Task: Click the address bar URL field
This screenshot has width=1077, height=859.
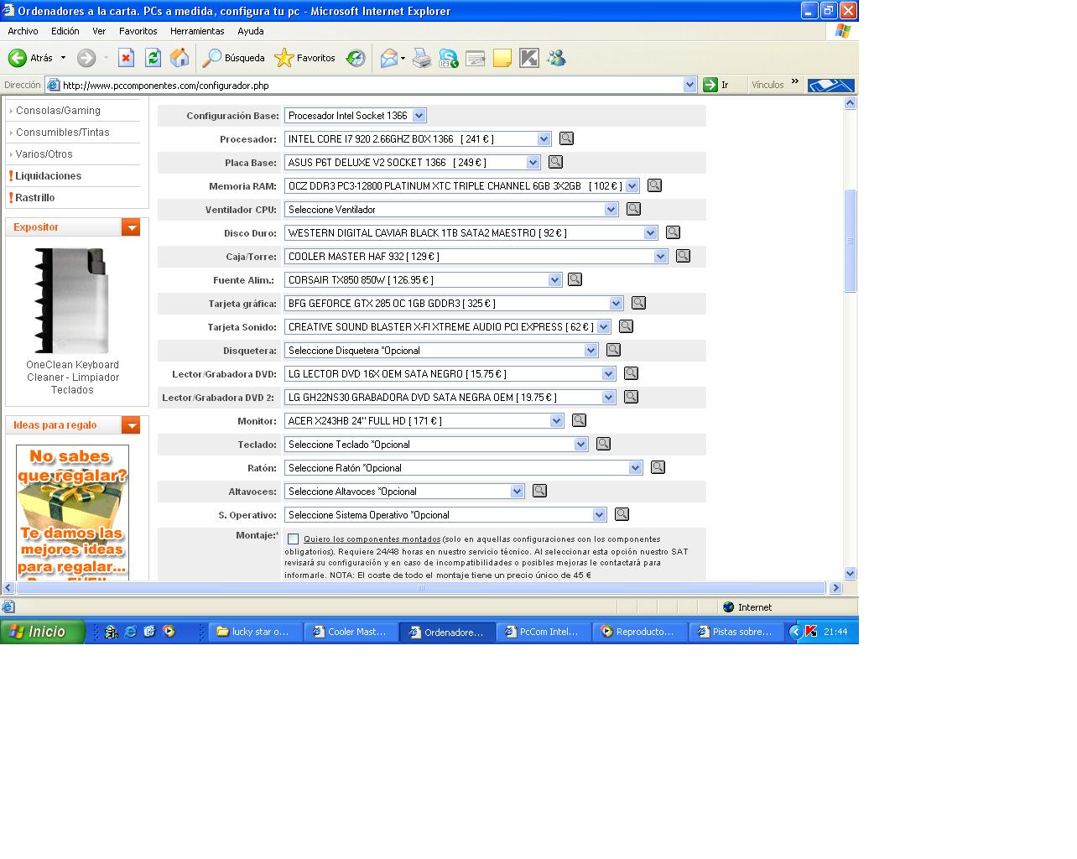Action: 371,85
